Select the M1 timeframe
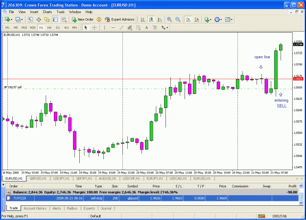306x220 pixels. click(x=7, y=28)
